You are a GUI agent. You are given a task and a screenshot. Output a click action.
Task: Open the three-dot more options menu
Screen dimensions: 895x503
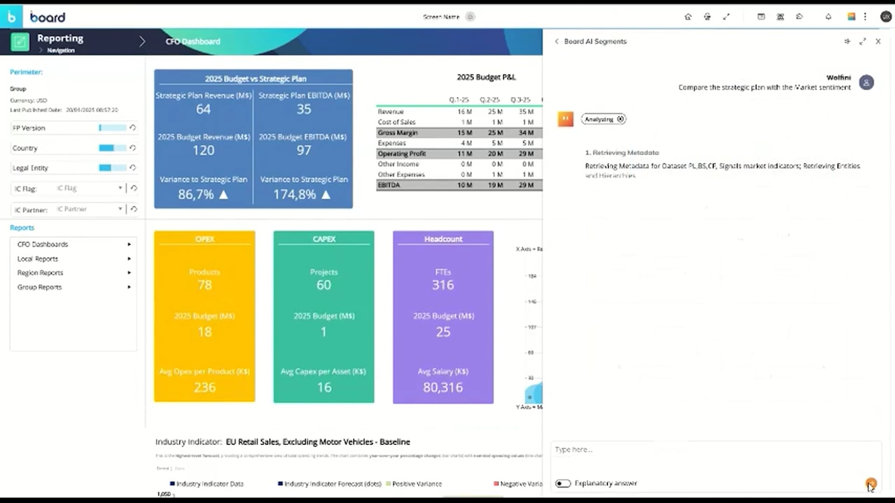pos(865,17)
